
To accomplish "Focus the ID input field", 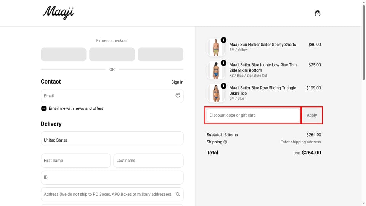I will [112, 177].
